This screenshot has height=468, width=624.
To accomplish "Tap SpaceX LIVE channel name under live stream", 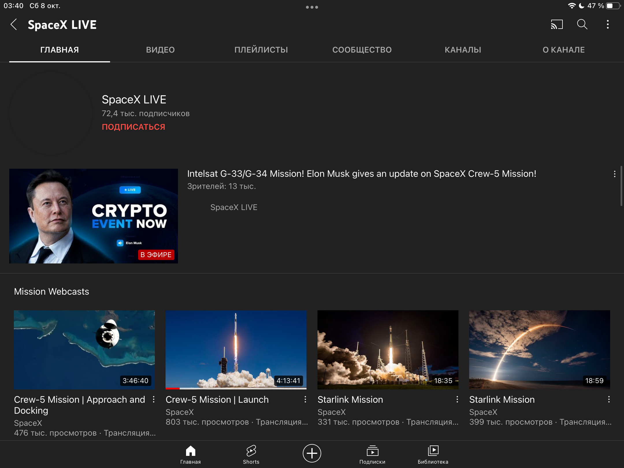I will tap(234, 207).
